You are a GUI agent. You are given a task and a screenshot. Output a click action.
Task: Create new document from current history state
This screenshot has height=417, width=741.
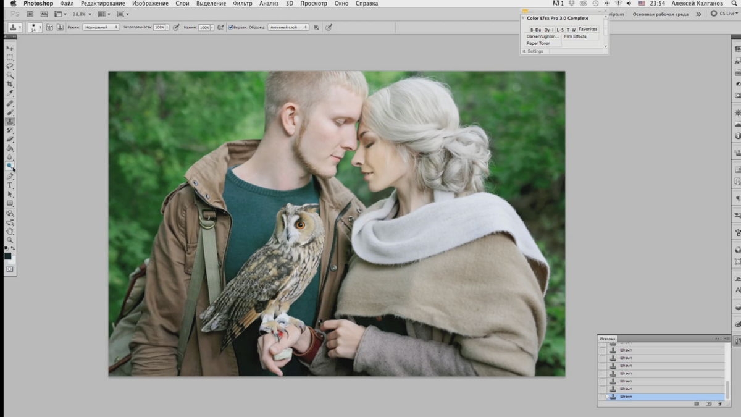tap(697, 403)
